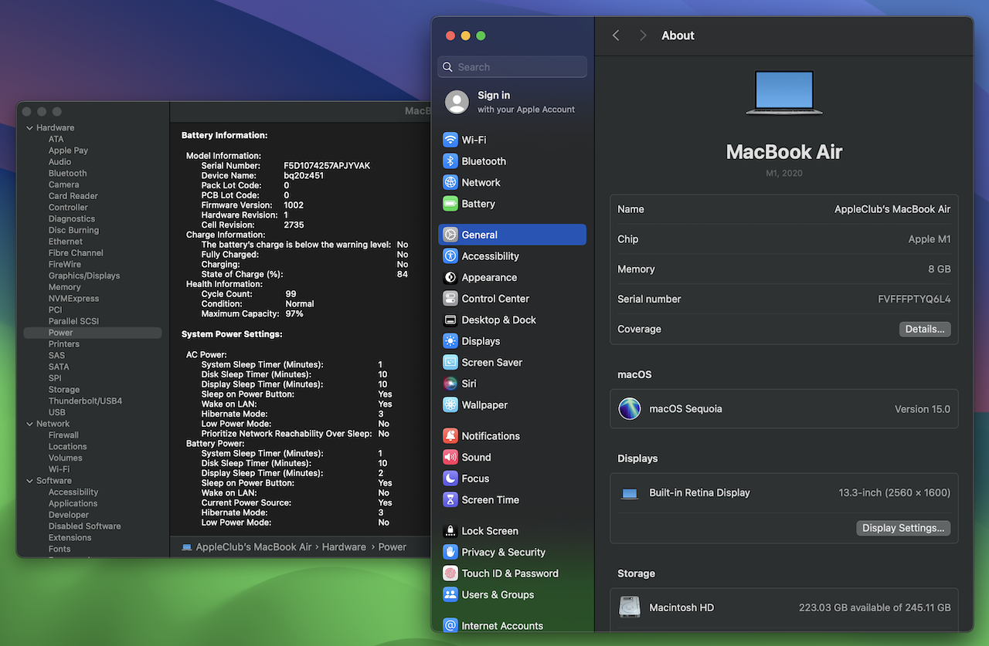Collapse the Hardware section in System Information

30,128
